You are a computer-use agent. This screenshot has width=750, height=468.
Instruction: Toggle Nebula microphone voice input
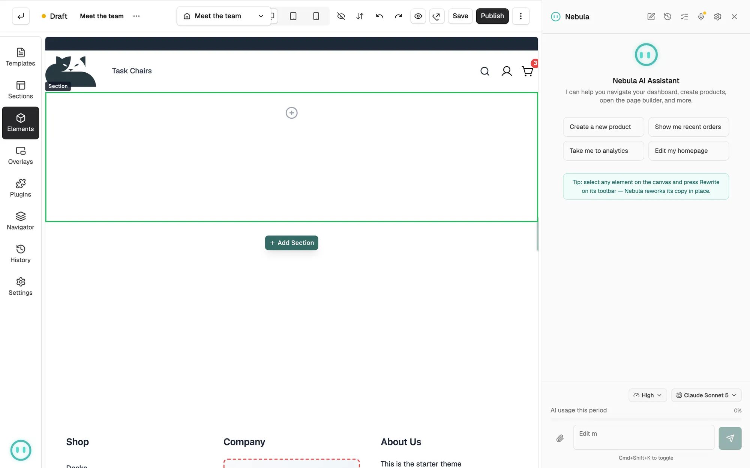700,16
